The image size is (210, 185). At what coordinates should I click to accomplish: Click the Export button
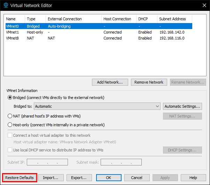point(79,178)
